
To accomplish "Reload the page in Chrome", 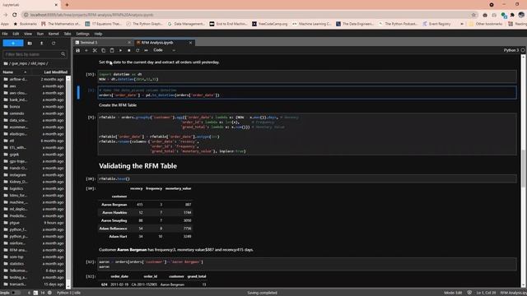I will [x=15, y=15].
